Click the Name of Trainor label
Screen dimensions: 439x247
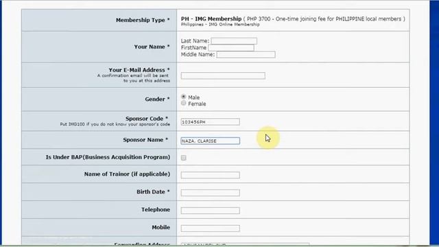127,174
